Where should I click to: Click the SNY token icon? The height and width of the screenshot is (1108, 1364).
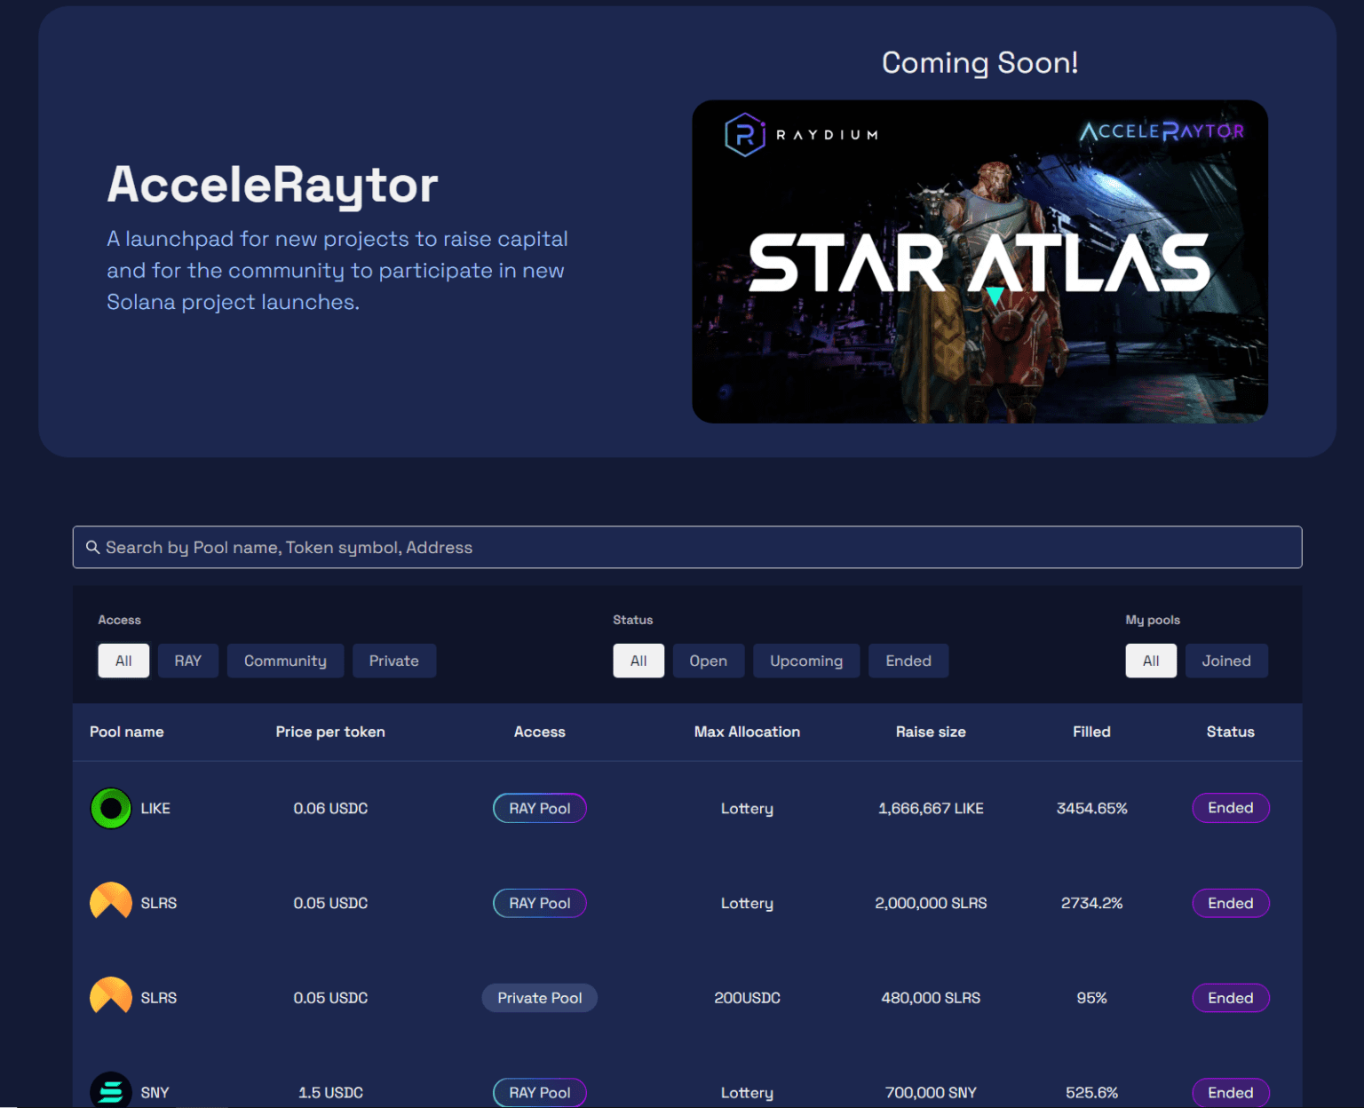coord(111,1090)
